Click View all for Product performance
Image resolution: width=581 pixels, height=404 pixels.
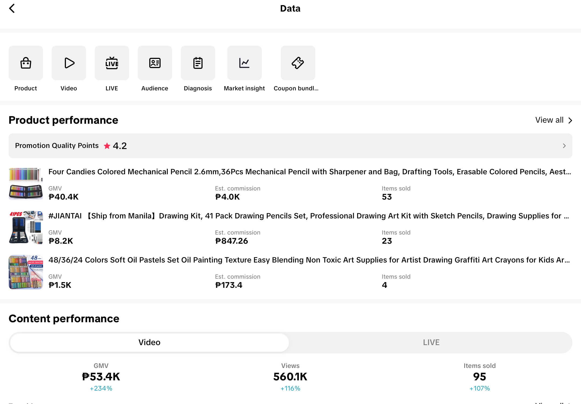[549, 120]
